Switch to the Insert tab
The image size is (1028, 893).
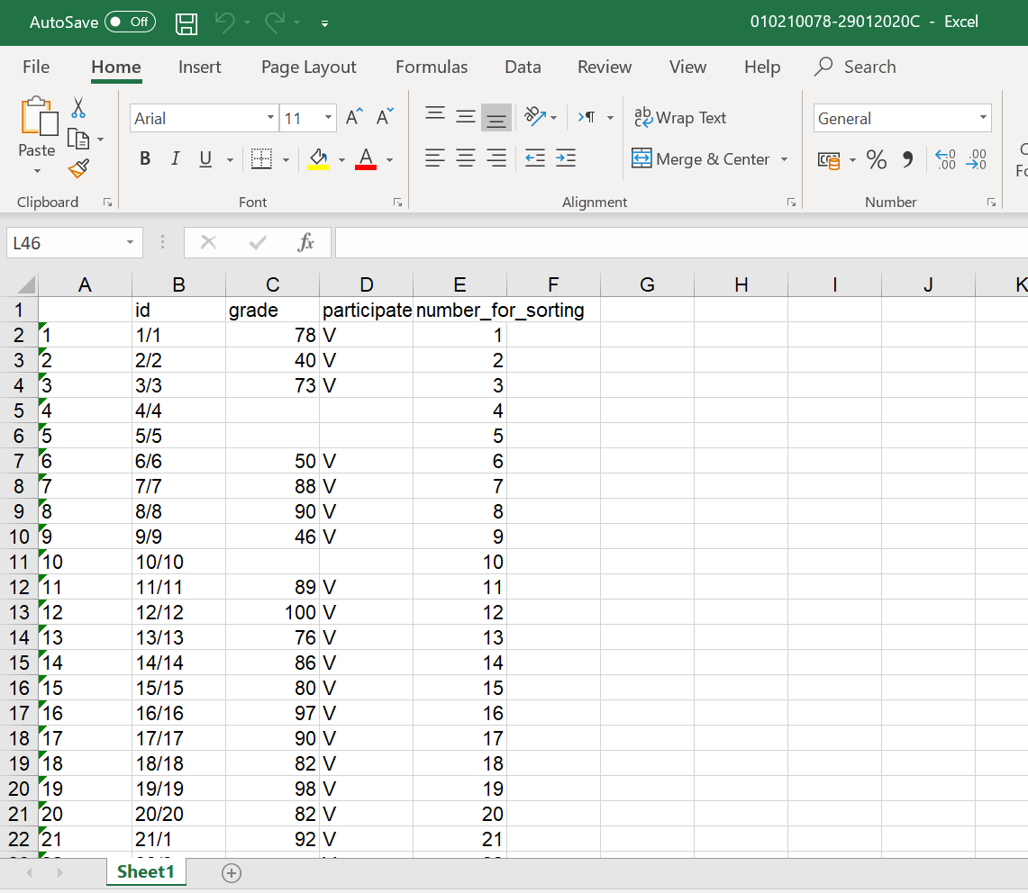coord(200,67)
